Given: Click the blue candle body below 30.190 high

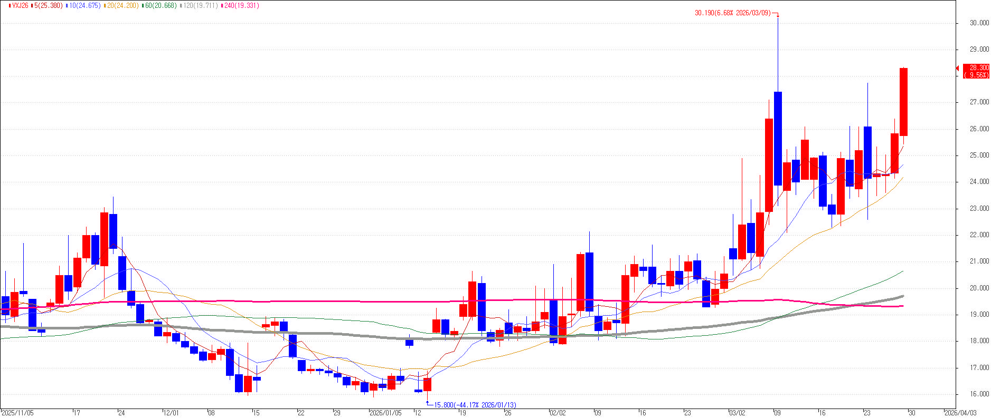Looking at the screenshot, I should pos(778,138).
